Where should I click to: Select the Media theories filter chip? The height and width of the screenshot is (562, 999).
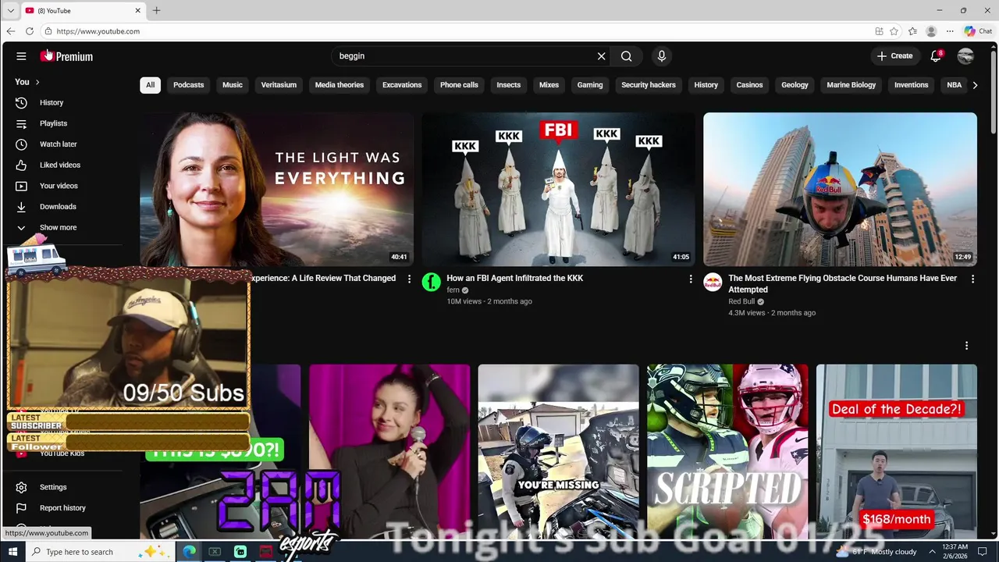[340, 85]
